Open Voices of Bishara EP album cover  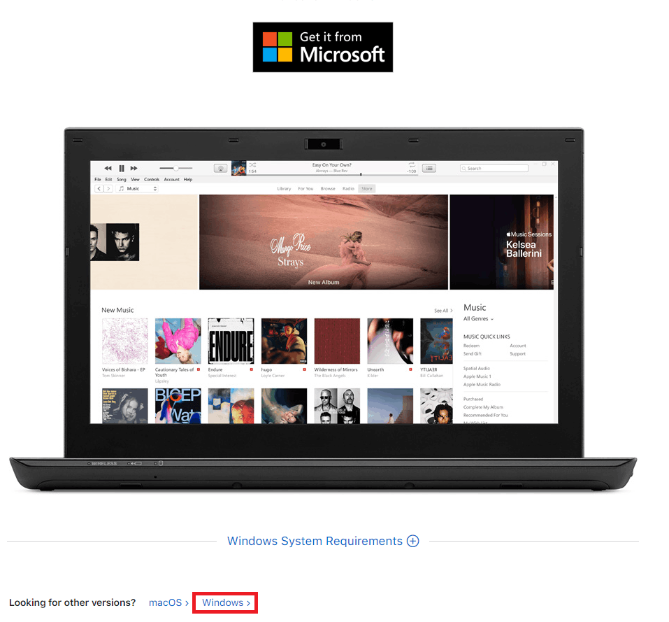tap(125, 341)
